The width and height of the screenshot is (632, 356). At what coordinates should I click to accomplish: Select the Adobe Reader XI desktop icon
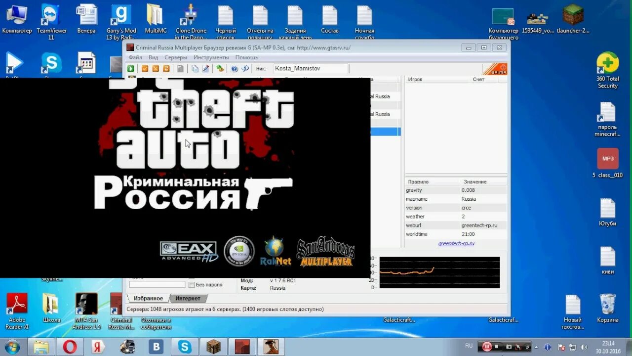[x=17, y=311]
